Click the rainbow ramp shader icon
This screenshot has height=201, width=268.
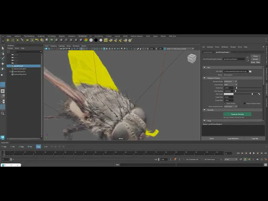86,40
